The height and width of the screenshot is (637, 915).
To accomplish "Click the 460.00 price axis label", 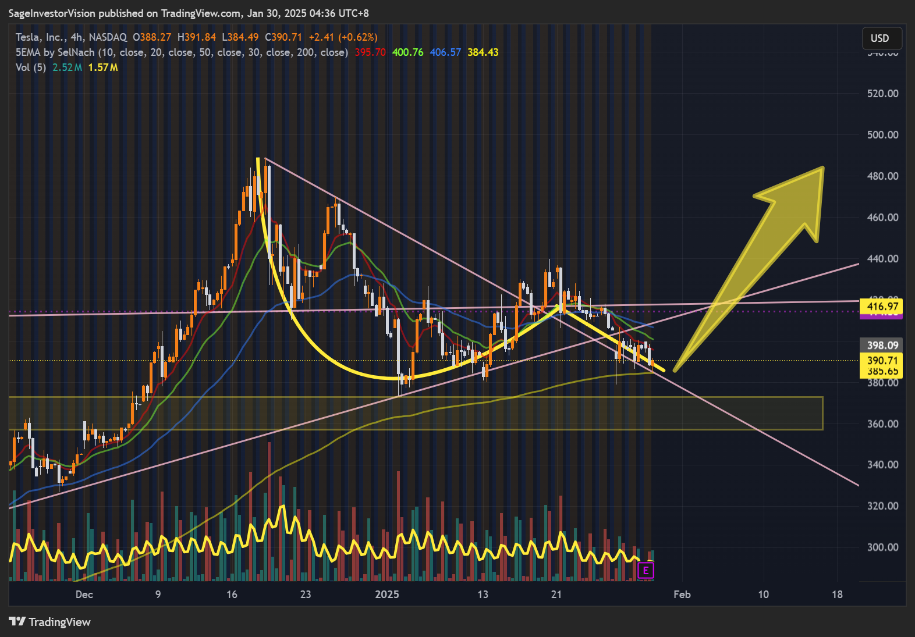I will click(x=882, y=218).
